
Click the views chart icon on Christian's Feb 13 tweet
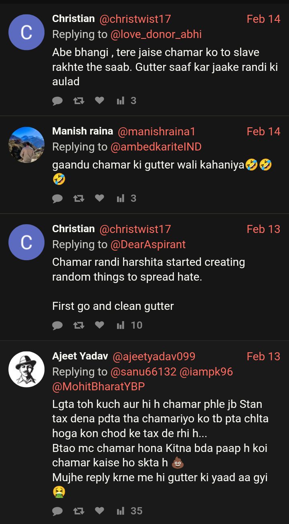coord(120,325)
